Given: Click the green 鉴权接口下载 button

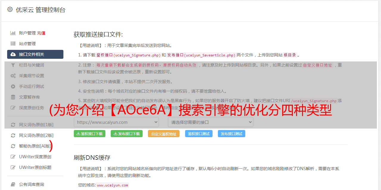Looking at the screenshot, I should click(x=90, y=134).
